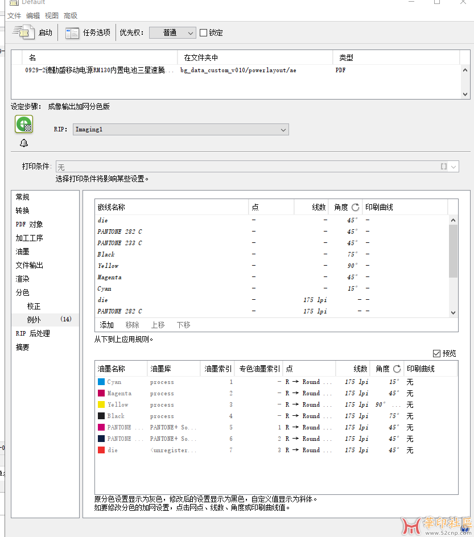This screenshot has height=537, width=474.
Task: Click the 上移 button
Action: (x=158, y=325)
